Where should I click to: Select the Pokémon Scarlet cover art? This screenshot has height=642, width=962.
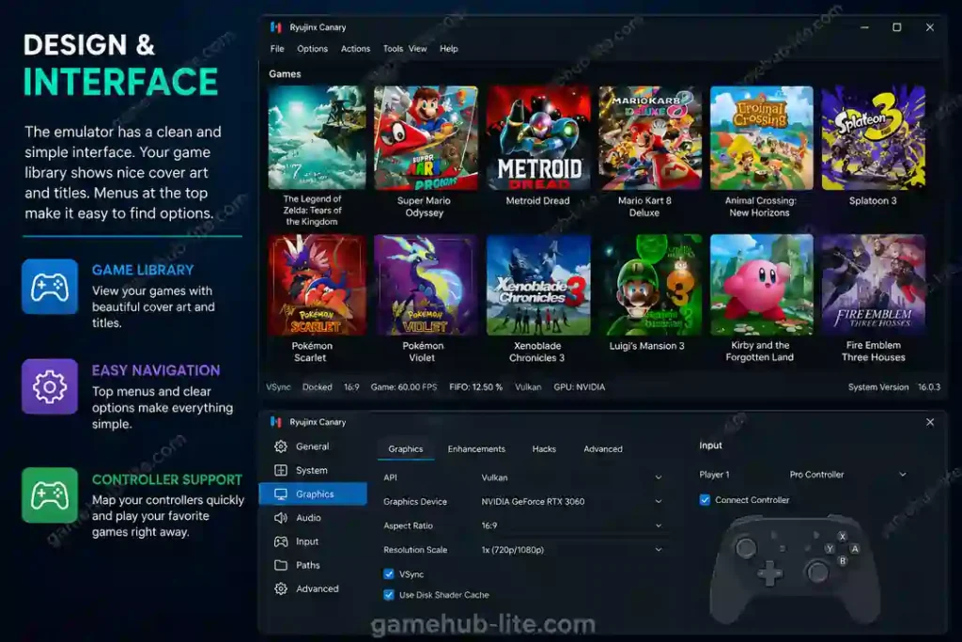pos(317,285)
